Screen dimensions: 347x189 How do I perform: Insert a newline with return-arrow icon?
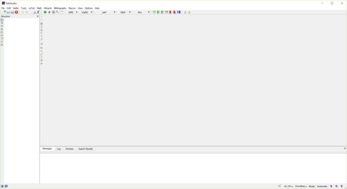[42, 44]
